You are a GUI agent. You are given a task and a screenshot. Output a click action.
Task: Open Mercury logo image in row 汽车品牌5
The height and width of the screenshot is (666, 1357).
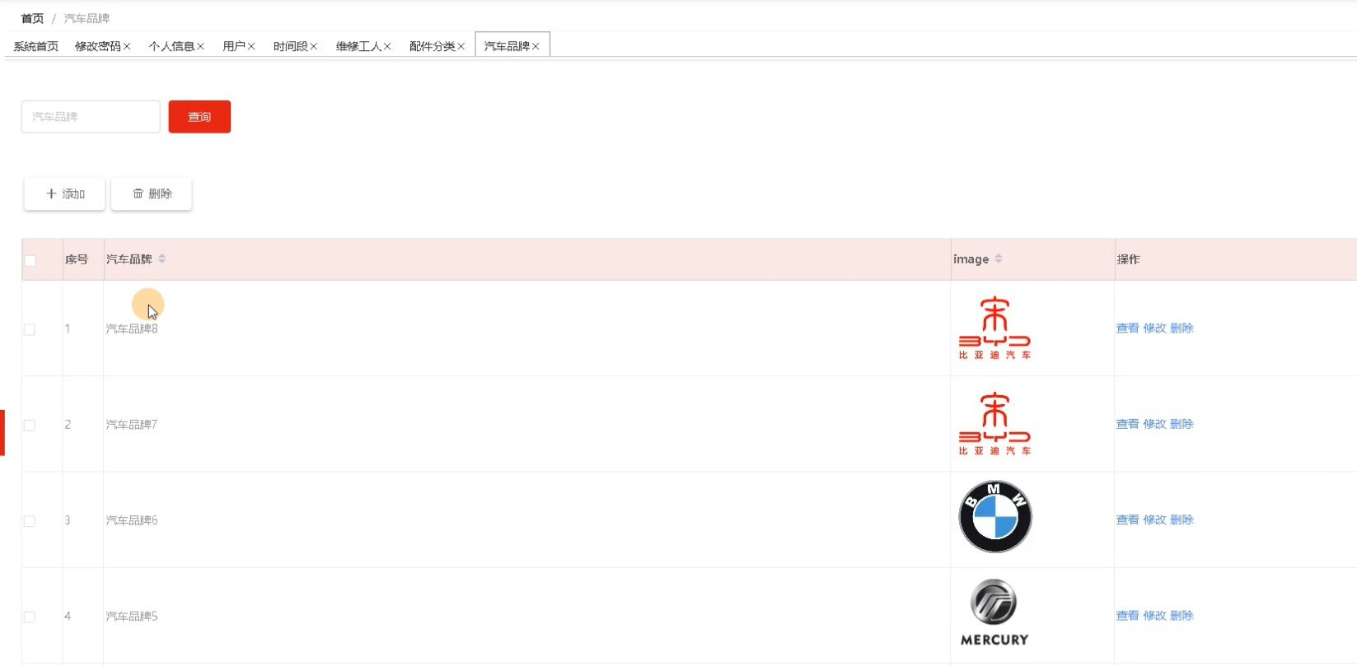coord(994,612)
